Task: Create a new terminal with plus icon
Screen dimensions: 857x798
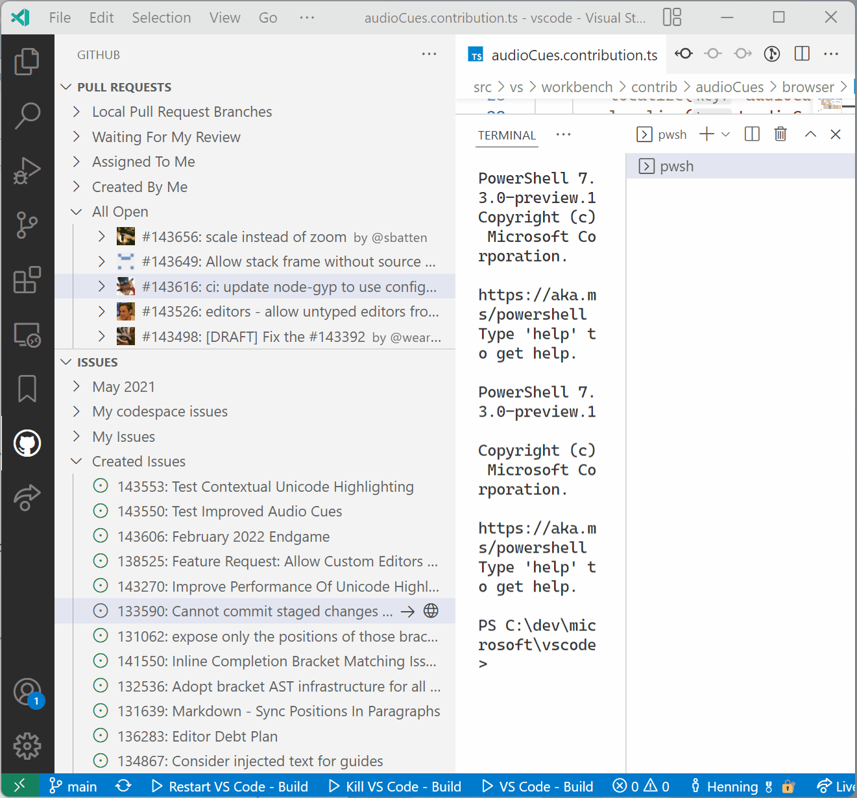Action: [706, 134]
